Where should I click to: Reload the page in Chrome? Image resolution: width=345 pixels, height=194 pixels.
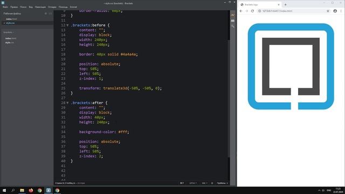252,11
